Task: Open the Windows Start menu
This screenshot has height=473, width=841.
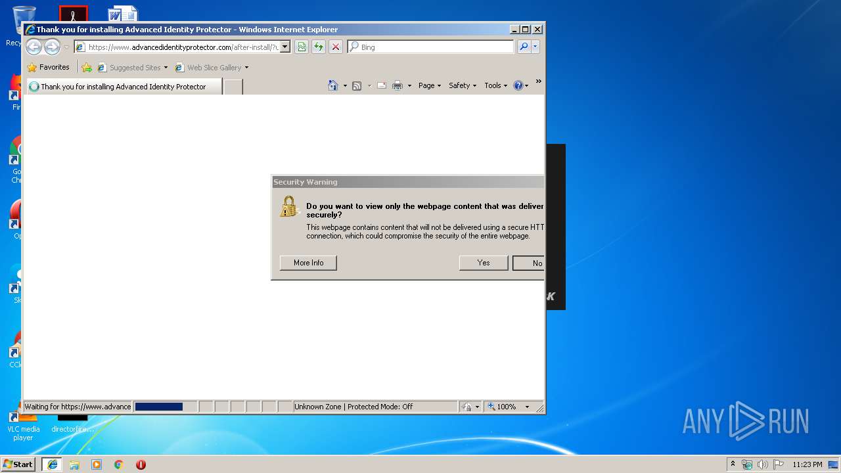Action: (x=18, y=464)
